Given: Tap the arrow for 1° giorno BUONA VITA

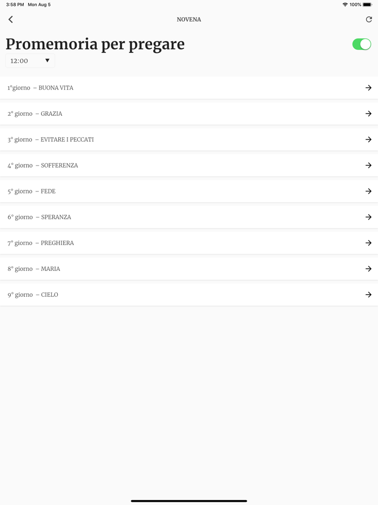Looking at the screenshot, I should point(368,88).
